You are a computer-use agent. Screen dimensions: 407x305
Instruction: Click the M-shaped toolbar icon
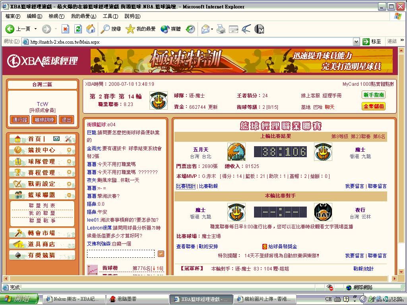pyautogui.click(x=259, y=29)
